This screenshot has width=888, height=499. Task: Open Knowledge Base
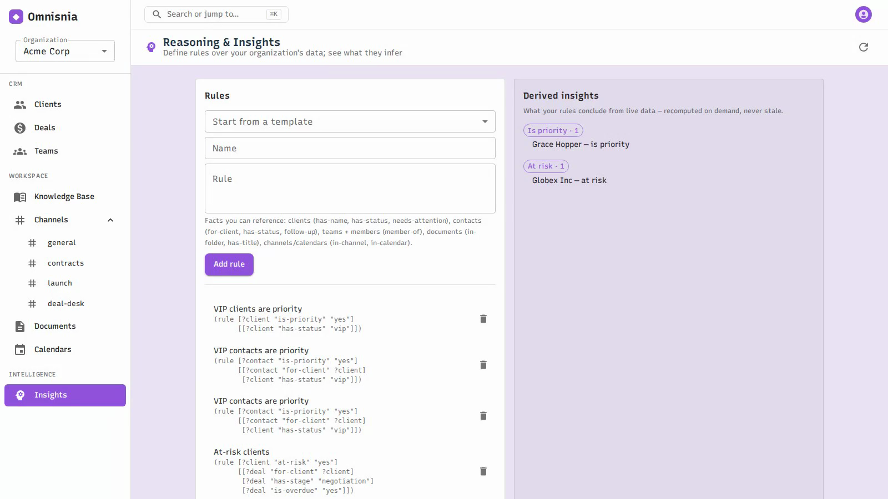coord(65,196)
